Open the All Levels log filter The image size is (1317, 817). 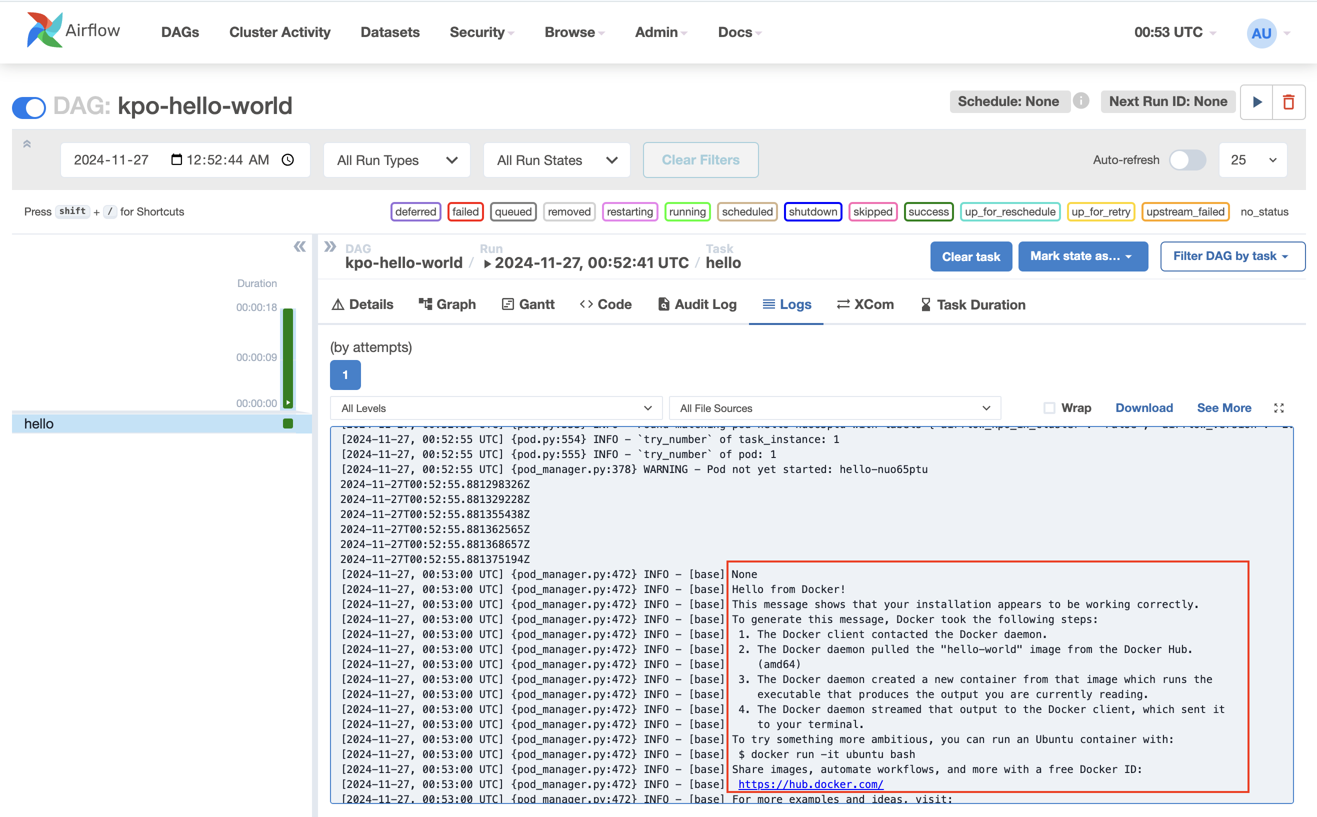point(496,408)
